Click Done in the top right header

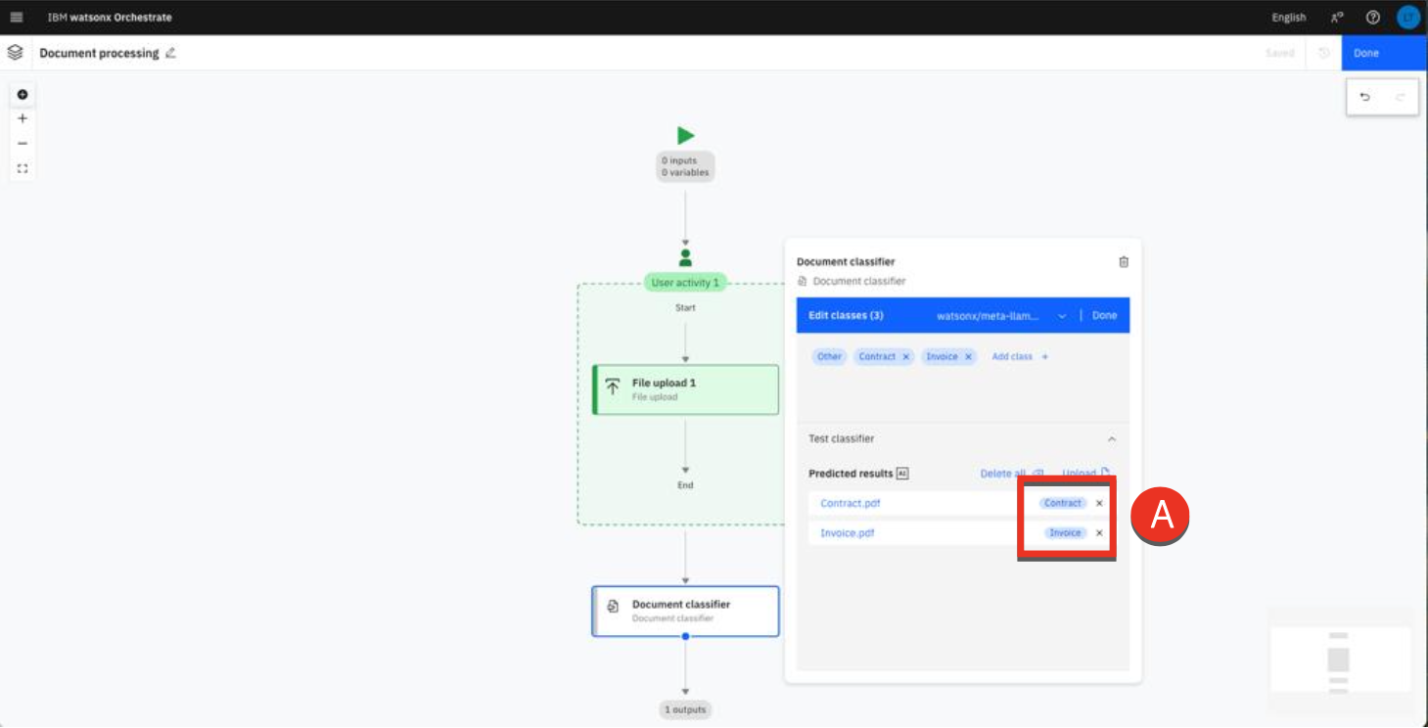tap(1366, 53)
